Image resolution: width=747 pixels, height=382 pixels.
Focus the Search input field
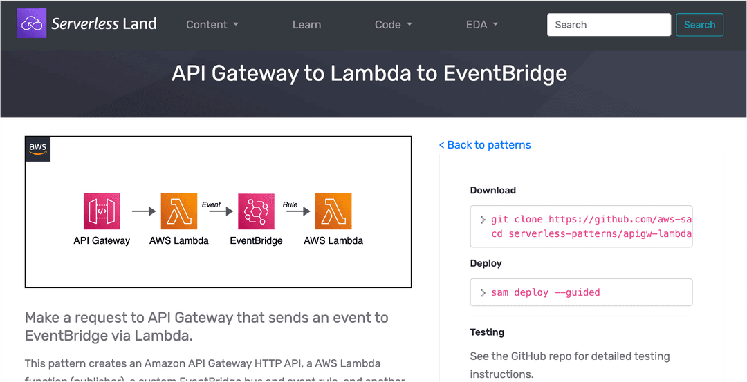tap(609, 25)
